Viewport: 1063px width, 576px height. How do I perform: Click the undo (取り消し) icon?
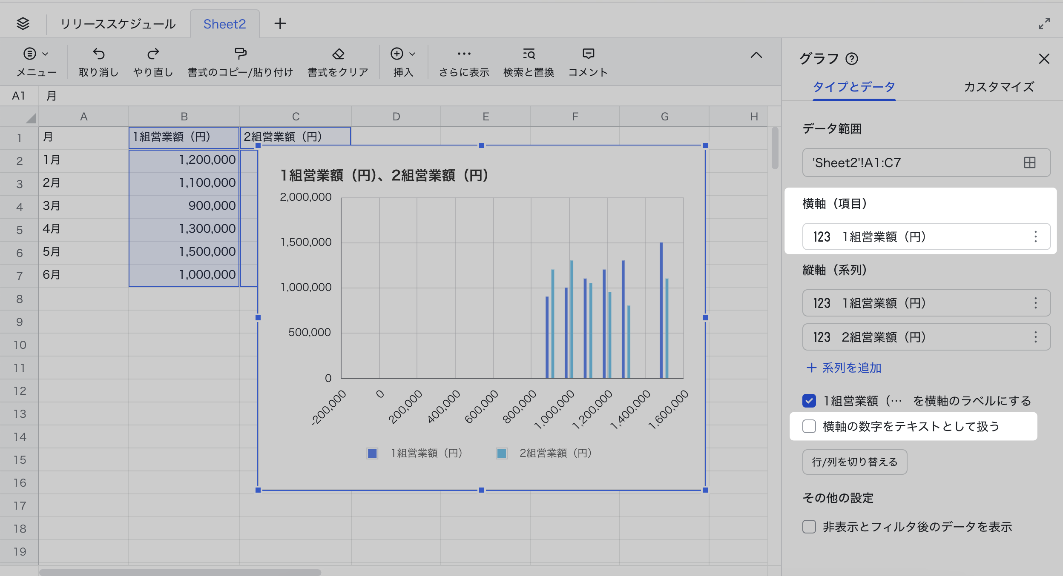[98, 54]
